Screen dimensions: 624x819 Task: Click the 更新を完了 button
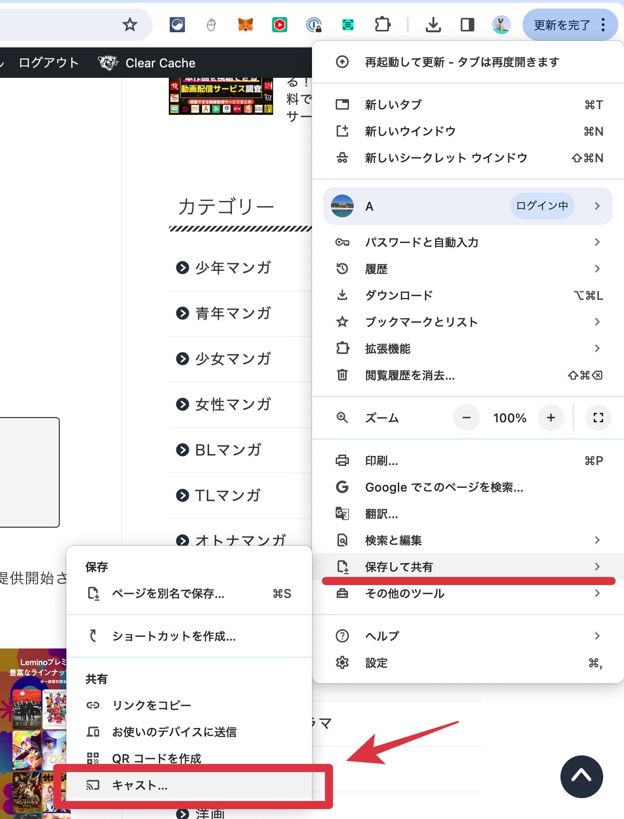coord(562,25)
